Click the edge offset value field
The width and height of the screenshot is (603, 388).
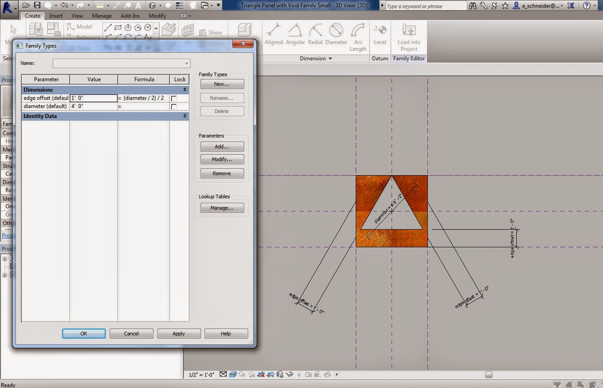[93, 98]
